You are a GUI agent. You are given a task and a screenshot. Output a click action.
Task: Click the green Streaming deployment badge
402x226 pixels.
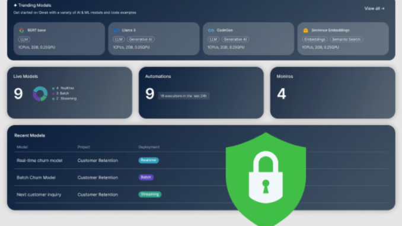(150, 195)
